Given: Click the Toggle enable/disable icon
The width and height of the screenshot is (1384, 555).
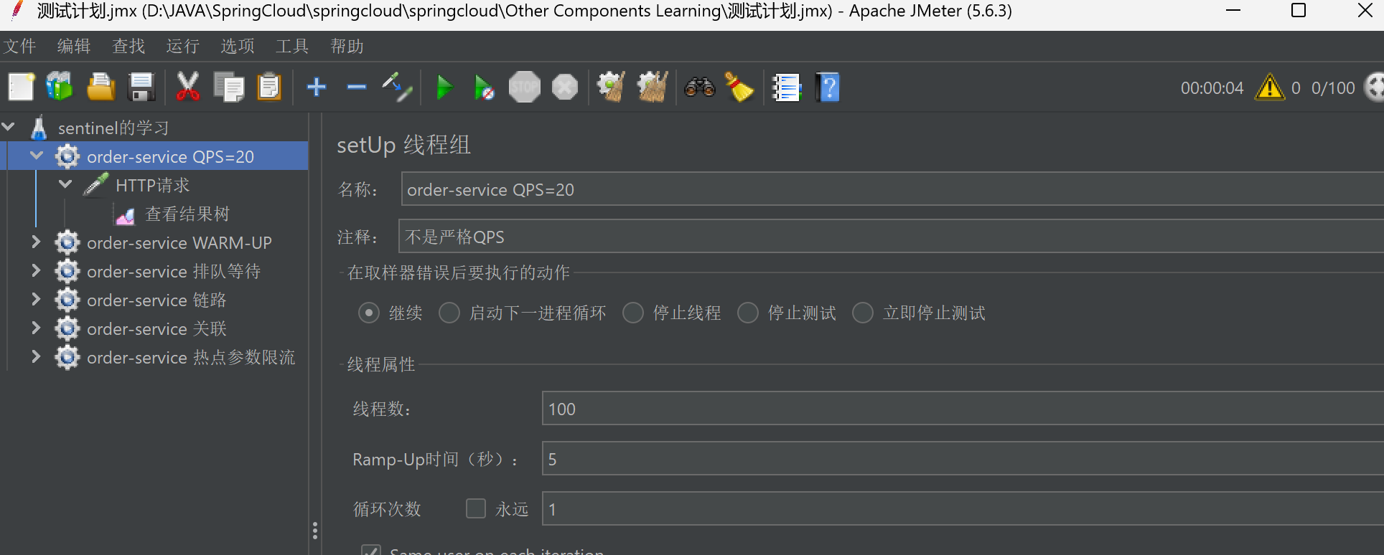Looking at the screenshot, I should (397, 87).
